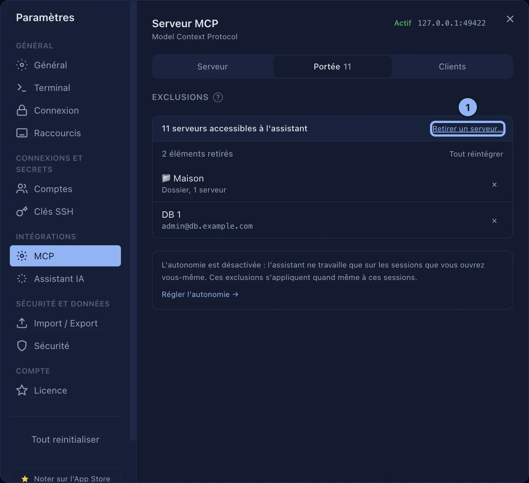Screen dimensions: 529x483
Task: Open the Général settings section
Action: 65,65
